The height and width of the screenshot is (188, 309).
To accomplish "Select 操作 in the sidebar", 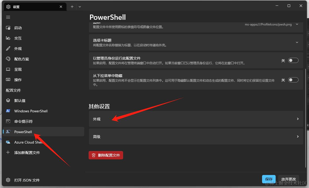I will 43,80.
